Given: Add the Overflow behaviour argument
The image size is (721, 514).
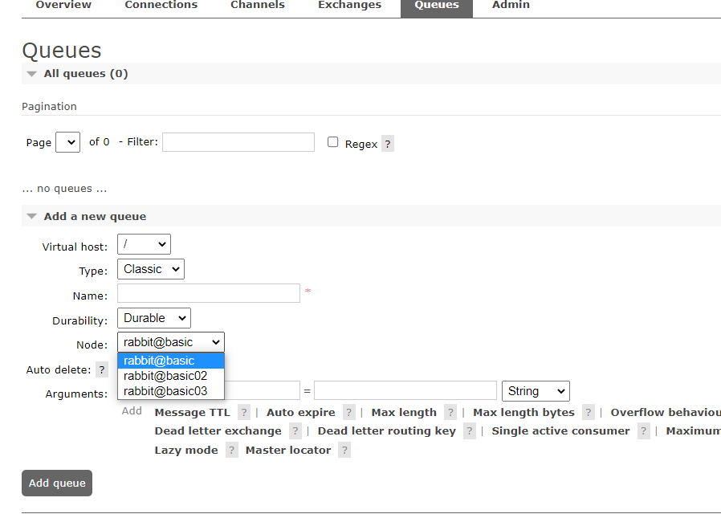Looking at the screenshot, I should [666, 412].
